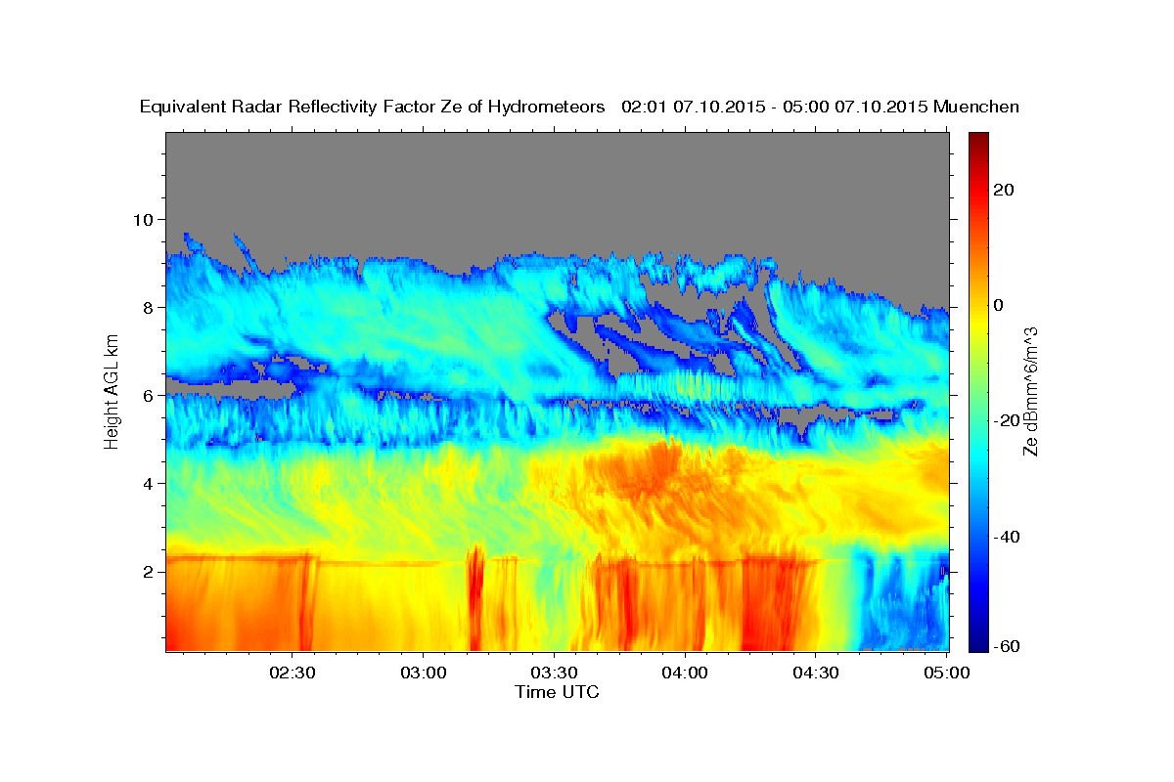1174x782 pixels.
Task: Click the '04:30' time axis label
Action: pyautogui.click(x=816, y=673)
